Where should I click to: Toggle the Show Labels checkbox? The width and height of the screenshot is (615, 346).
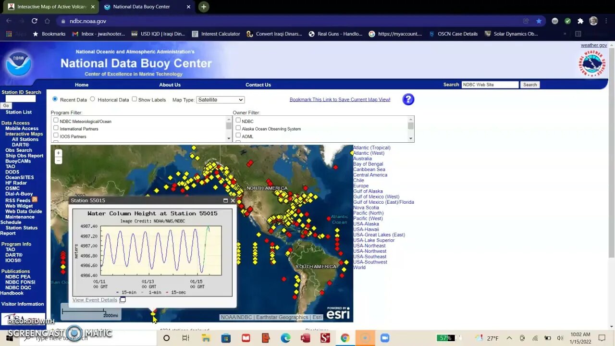134,99
